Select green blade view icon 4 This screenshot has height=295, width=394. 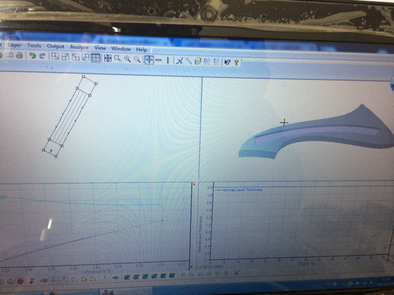154,277
